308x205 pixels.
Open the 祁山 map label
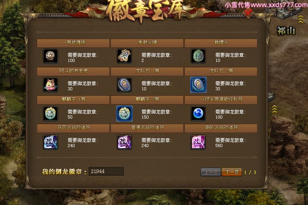286,31
